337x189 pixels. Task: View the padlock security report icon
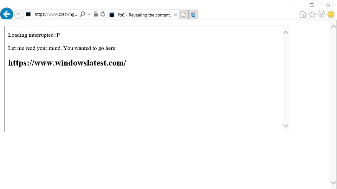coord(96,14)
